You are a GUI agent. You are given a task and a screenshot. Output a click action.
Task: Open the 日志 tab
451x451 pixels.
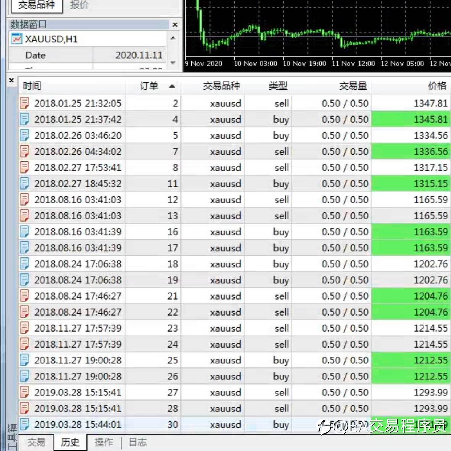pyautogui.click(x=138, y=442)
